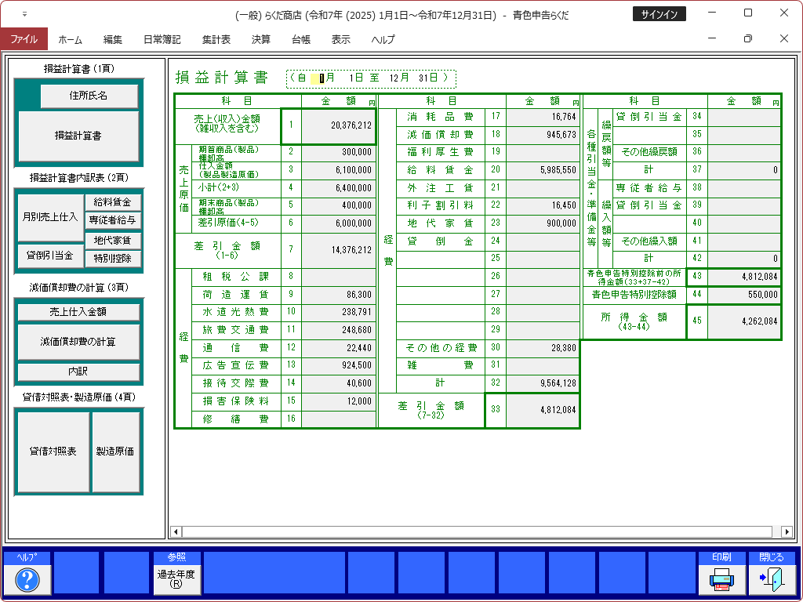Open the 損益計算書 page button
Screen dimensions: 803x602
(78, 136)
